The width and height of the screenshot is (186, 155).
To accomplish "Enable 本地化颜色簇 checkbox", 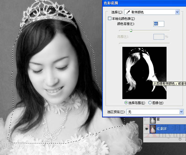I will [x=110, y=18].
